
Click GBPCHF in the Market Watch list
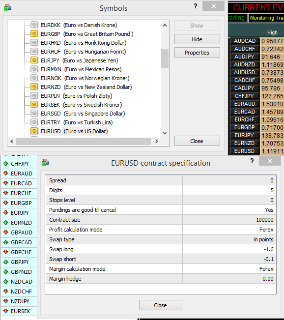point(21,252)
